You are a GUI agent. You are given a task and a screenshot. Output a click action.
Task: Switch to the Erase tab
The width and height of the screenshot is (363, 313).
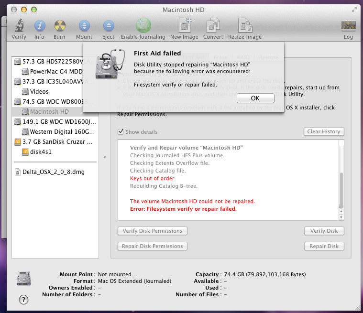tap(220, 57)
